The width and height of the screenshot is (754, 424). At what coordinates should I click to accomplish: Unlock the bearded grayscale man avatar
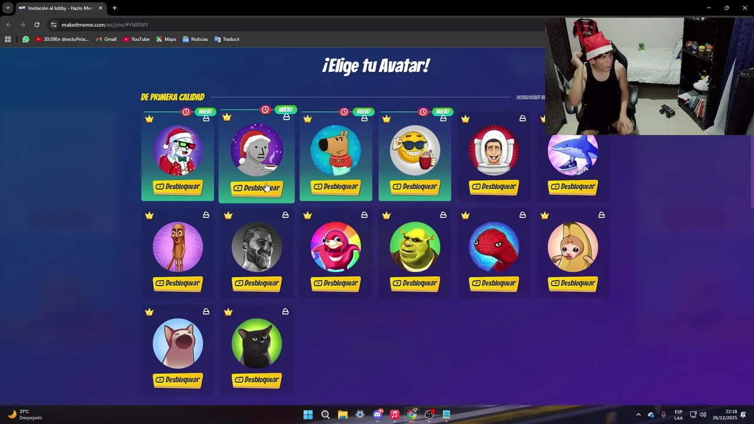click(257, 283)
